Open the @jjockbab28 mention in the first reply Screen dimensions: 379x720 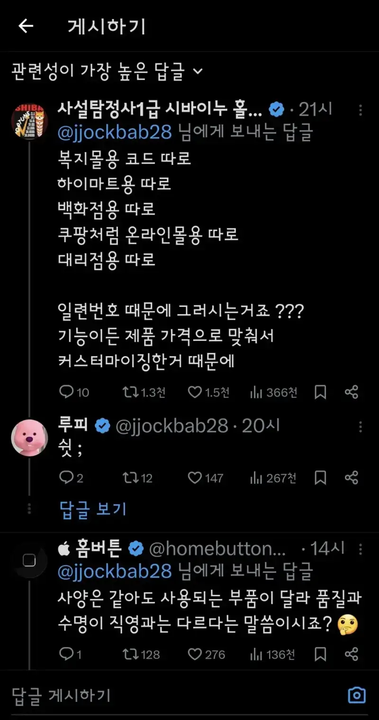pos(114,132)
